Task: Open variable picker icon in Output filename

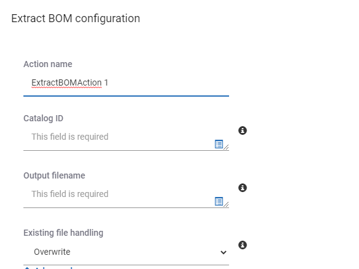Action: (x=219, y=201)
